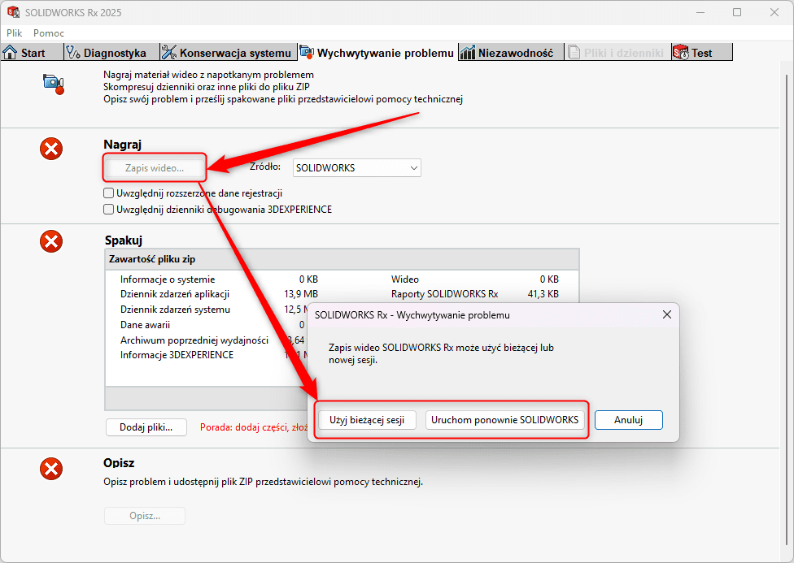Toggle Uwzględnij dzienniki debugowania 3DEXPERIENCE checkbox

(x=109, y=210)
